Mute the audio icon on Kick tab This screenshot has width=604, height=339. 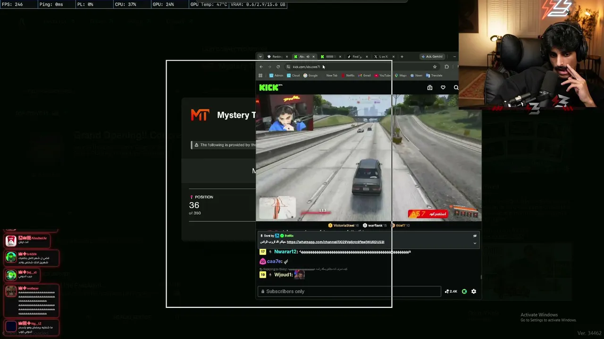pos(308,57)
